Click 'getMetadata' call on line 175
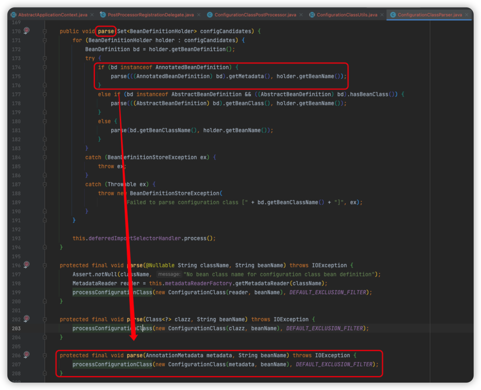Image resolution: width=481 pixels, height=390 pixels. click(x=246, y=77)
